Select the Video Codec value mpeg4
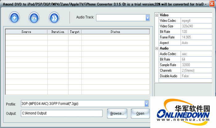This screenshot has height=128, width=216. tap(196, 21)
